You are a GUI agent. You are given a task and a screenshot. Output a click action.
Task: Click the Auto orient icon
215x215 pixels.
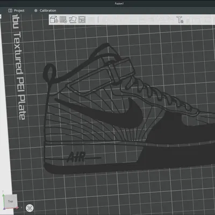click(x=73, y=19)
